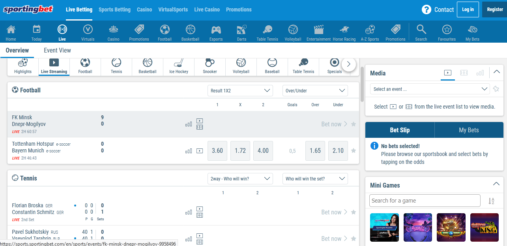Collapse the Media panel
The width and height of the screenshot is (507, 246).
[497, 72]
